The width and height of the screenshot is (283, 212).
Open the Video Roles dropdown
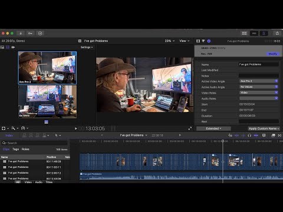(259, 92)
